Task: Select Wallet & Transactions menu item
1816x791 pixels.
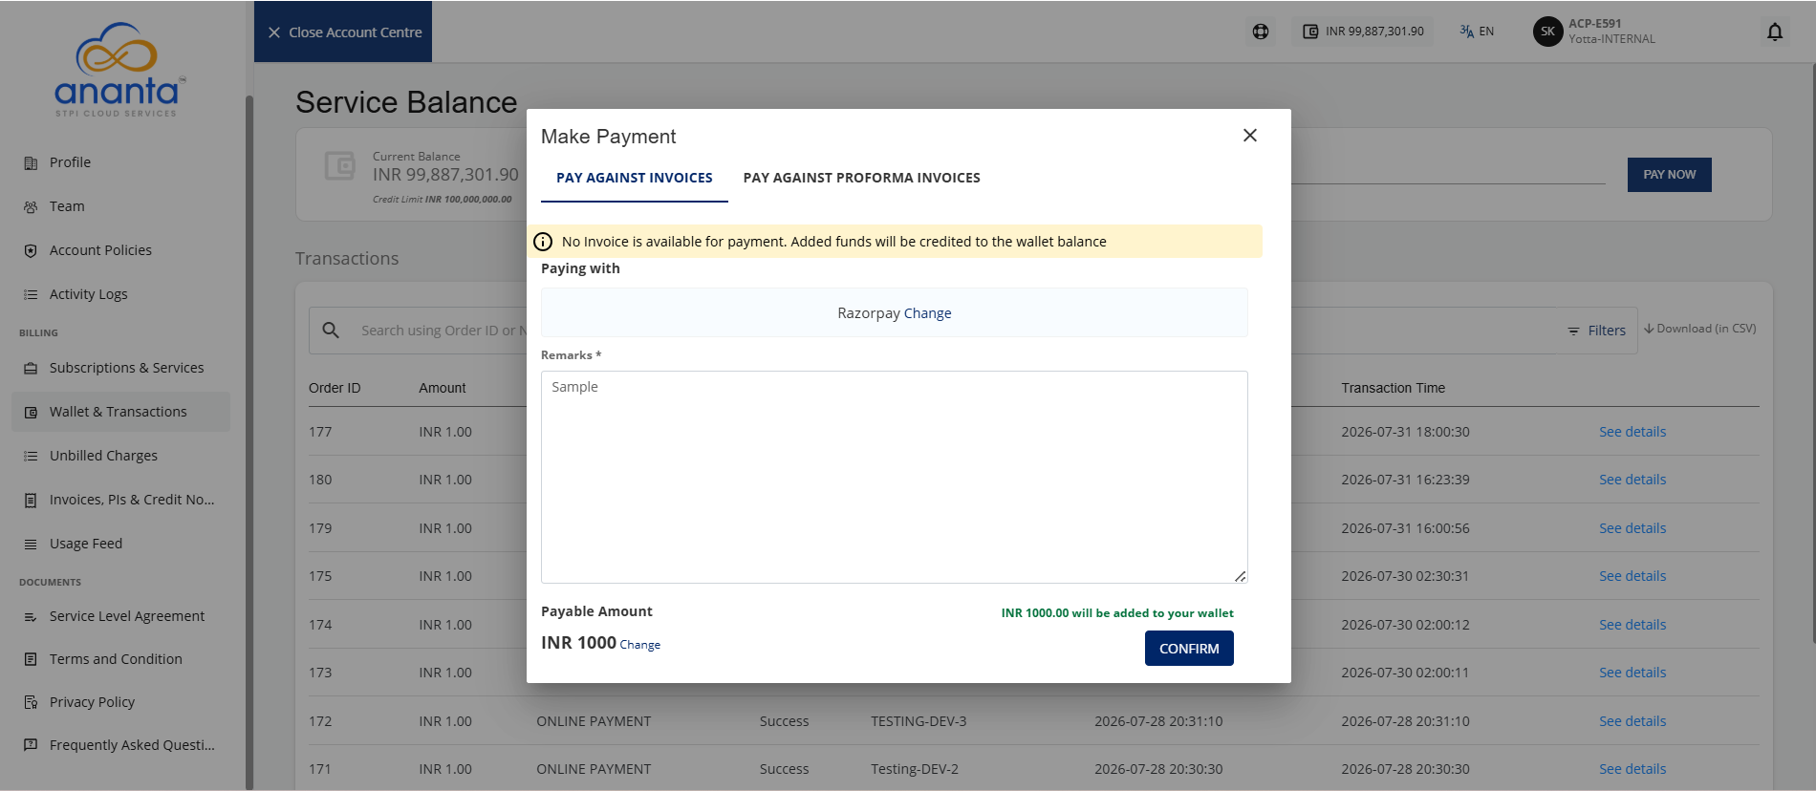Action: (120, 412)
